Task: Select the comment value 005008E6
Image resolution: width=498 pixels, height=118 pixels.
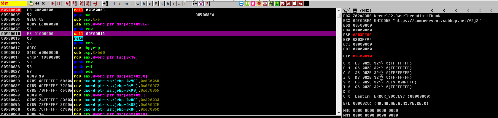Action: pos(205,15)
